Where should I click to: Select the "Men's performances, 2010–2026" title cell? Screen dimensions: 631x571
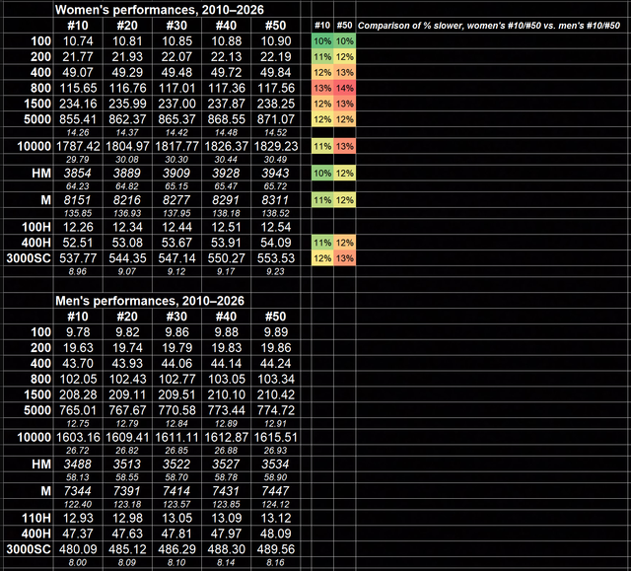pyautogui.click(x=150, y=301)
